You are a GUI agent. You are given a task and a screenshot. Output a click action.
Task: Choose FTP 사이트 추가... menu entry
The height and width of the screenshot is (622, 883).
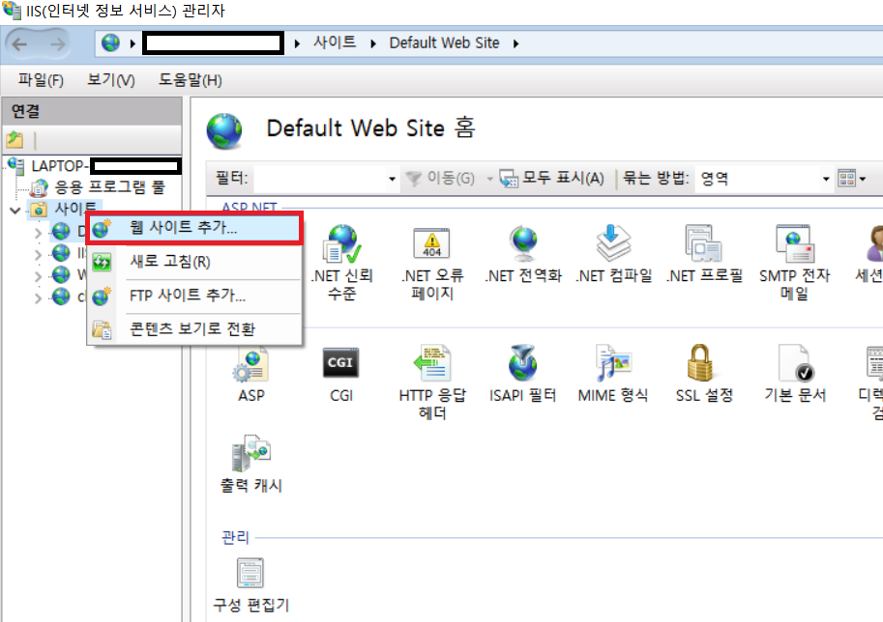coord(195,296)
